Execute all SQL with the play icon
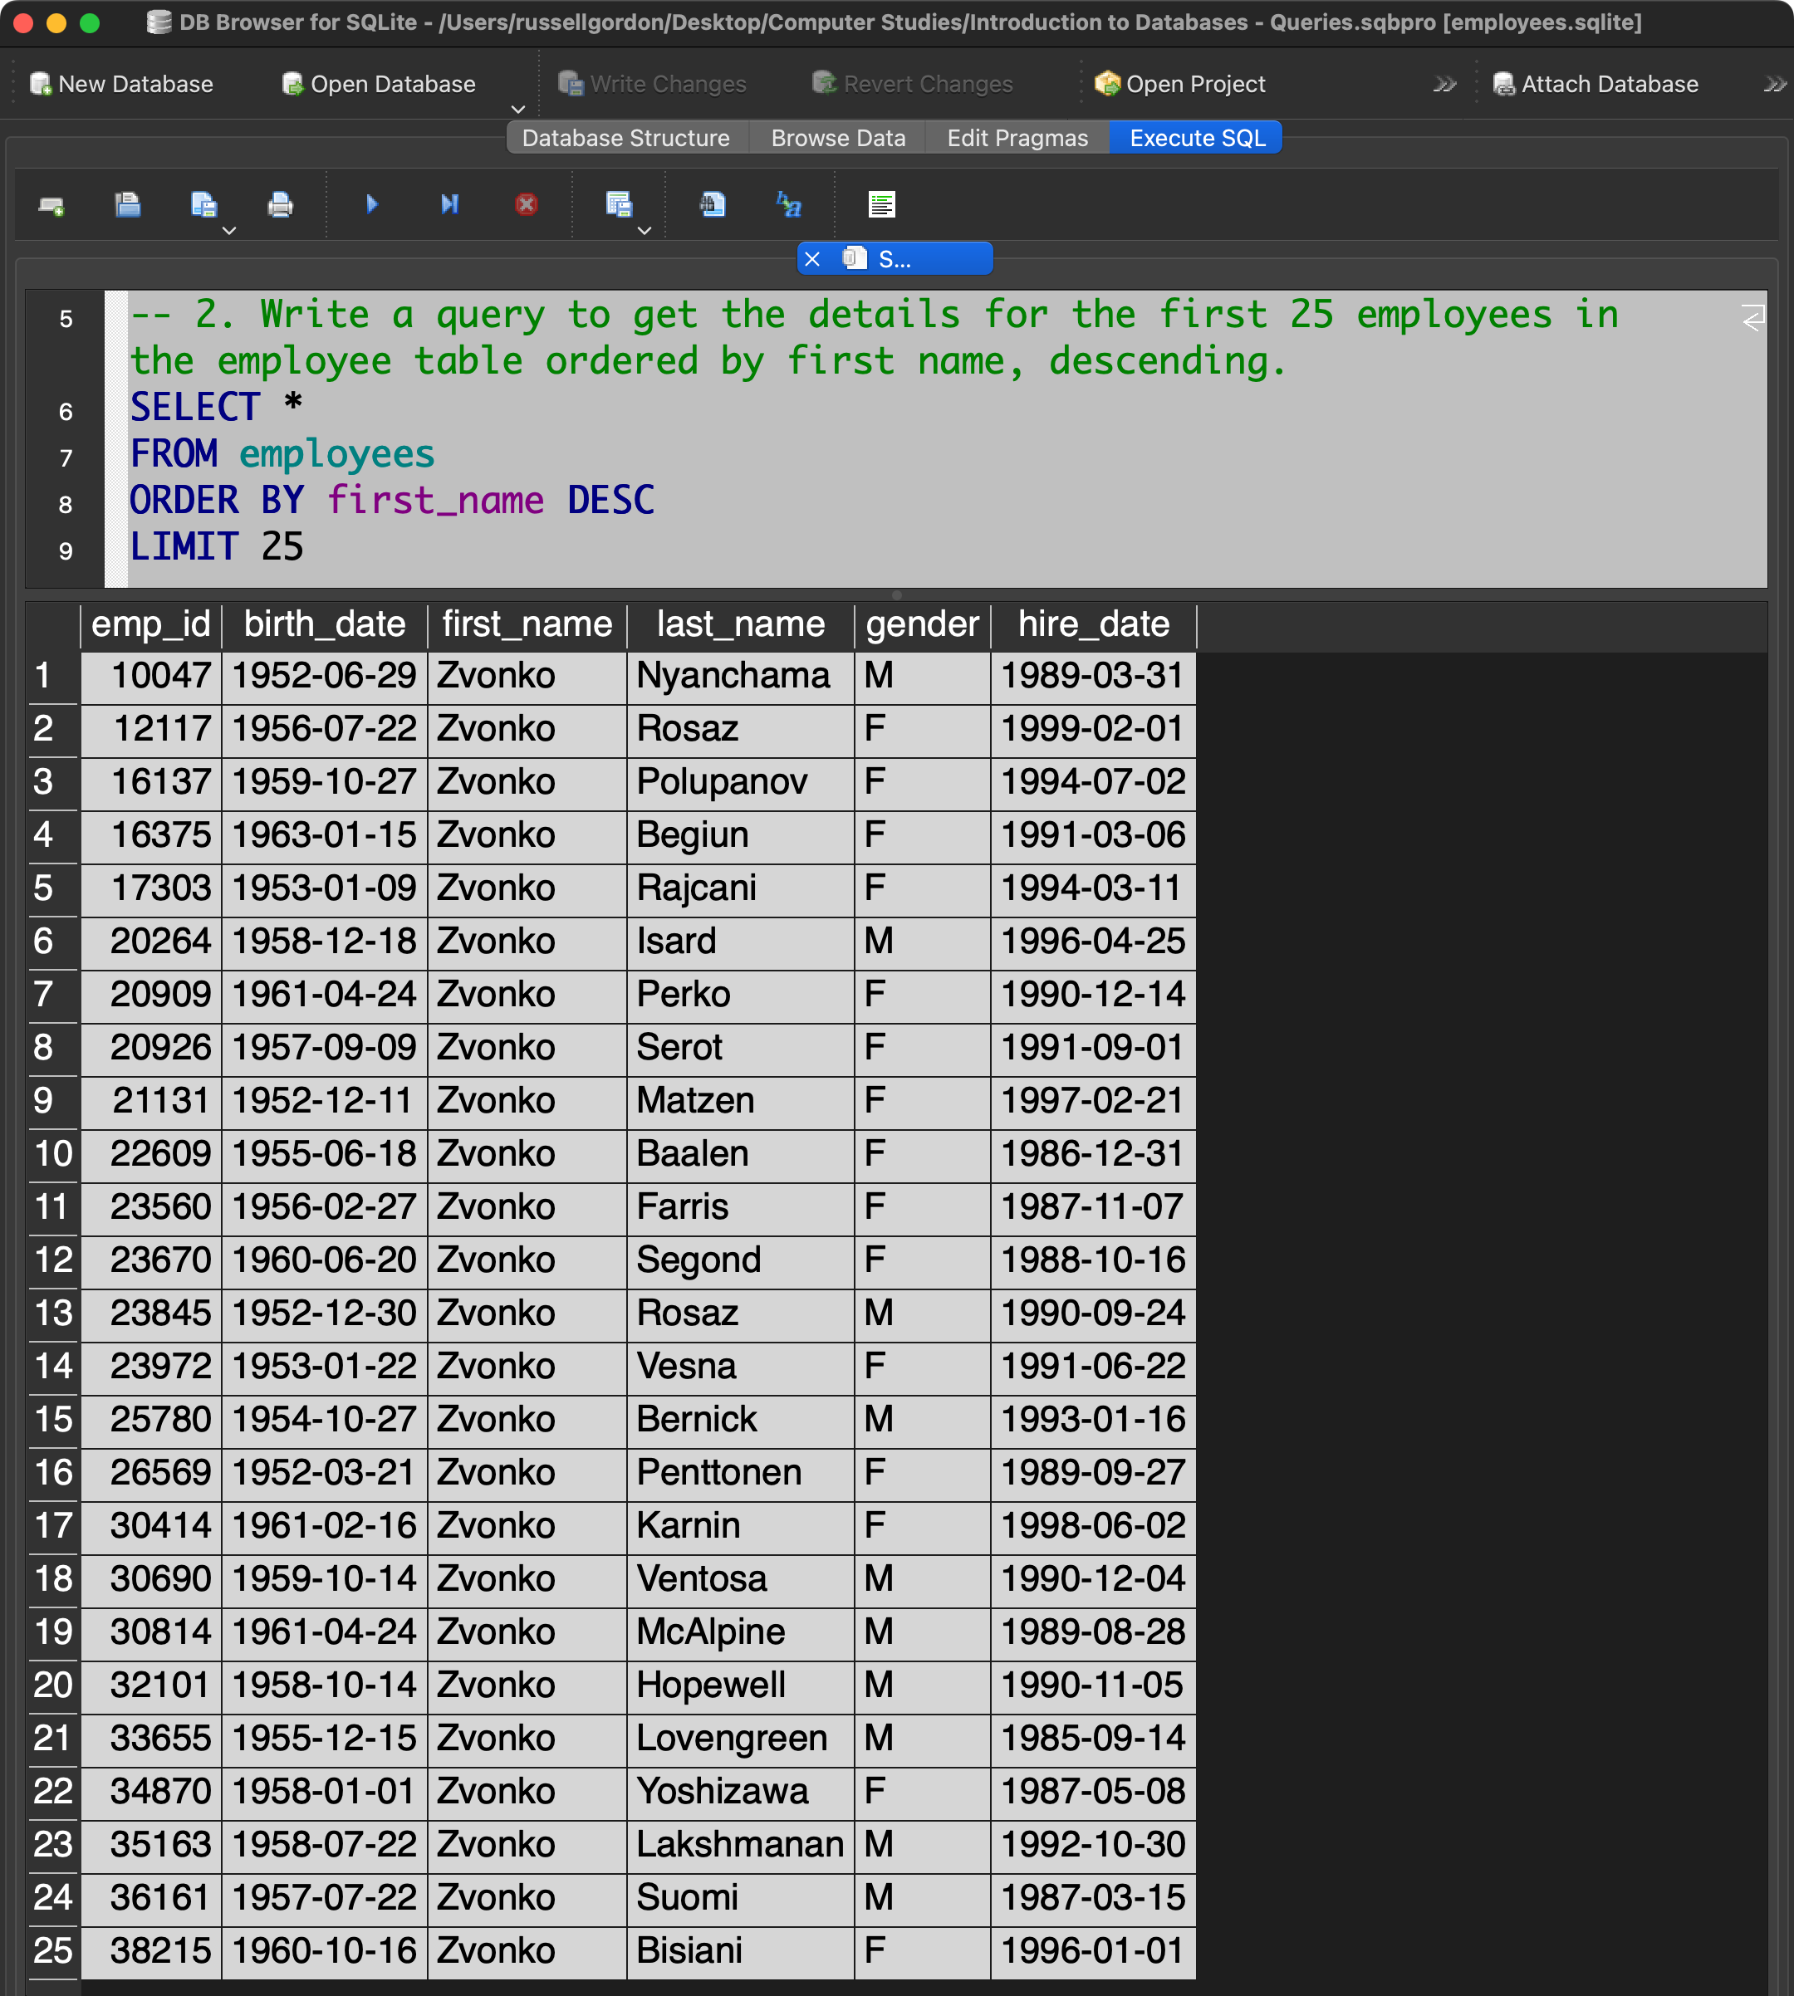The width and height of the screenshot is (1794, 1996). coord(371,204)
